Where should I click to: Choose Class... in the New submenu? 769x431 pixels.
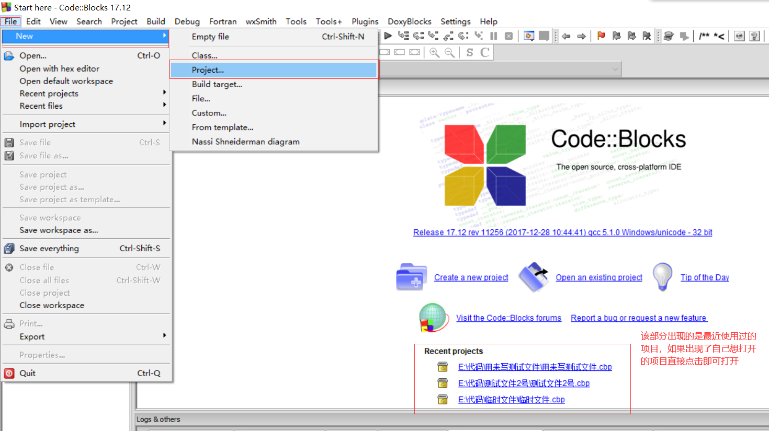tap(274, 55)
